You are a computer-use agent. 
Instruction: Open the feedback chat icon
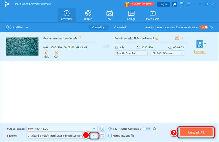point(181,4)
